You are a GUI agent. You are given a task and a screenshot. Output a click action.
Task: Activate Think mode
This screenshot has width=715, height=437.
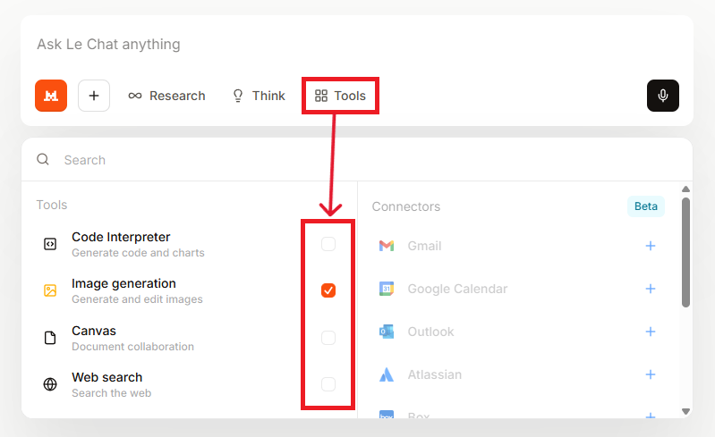pos(259,96)
